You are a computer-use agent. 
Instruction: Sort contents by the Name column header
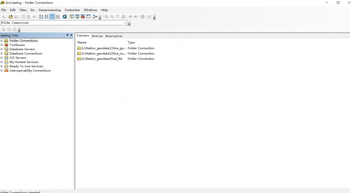pyautogui.click(x=82, y=42)
